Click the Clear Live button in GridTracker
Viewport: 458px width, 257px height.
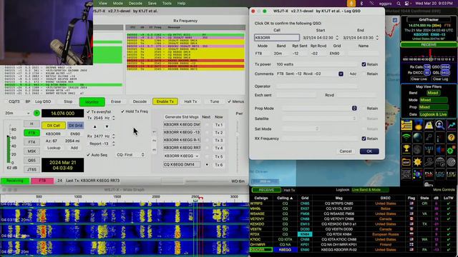coord(419,79)
